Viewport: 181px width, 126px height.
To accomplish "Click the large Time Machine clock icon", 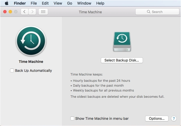I will [31, 41].
